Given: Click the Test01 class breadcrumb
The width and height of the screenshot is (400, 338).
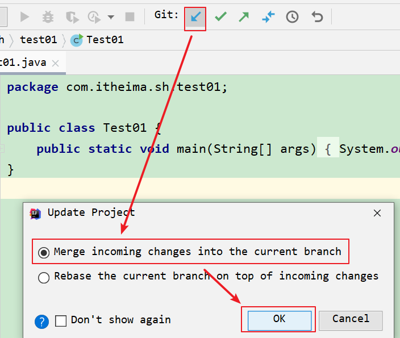Looking at the screenshot, I should click(104, 40).
